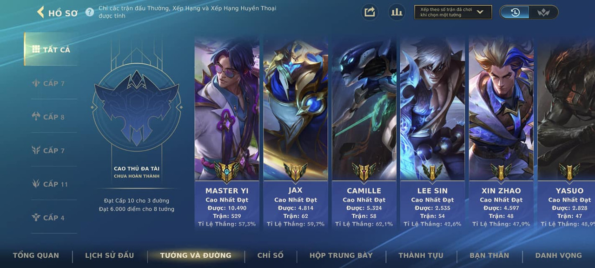Select the Tất Cả grid filter

click(51, 49)
